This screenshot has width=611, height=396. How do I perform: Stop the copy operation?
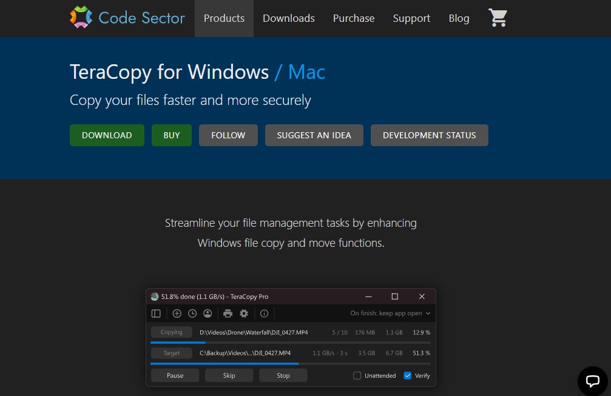pos(283,376)
